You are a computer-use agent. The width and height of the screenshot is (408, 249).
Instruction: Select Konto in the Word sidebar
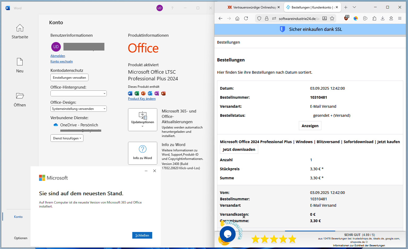[18, 217]
